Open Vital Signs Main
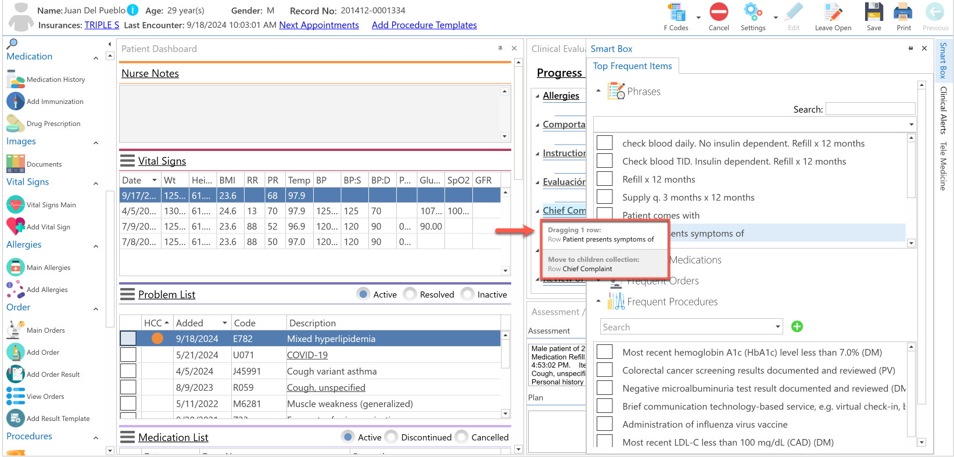This screenshot has height=457, width=954. point(41,205)
